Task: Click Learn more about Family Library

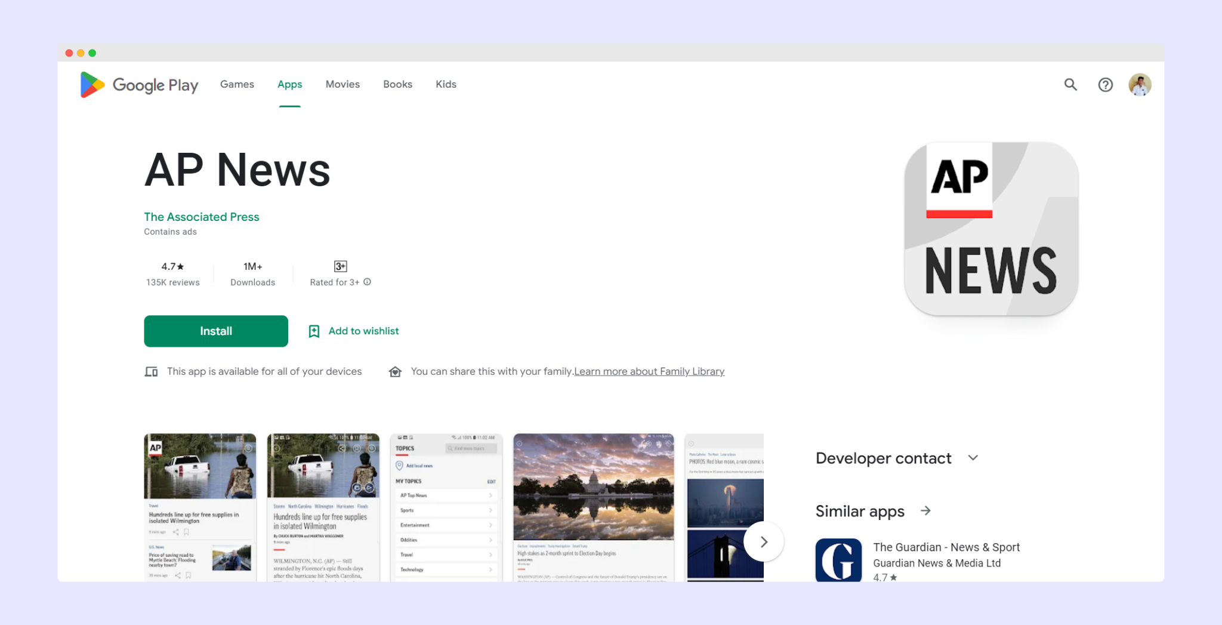Action: click(649, 371)
